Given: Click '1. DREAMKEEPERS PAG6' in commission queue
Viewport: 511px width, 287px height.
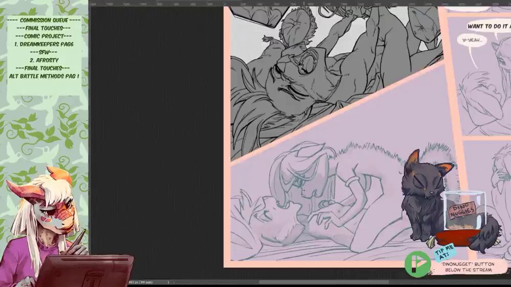Looking at the screenshot, I should [x=44, y=44].
